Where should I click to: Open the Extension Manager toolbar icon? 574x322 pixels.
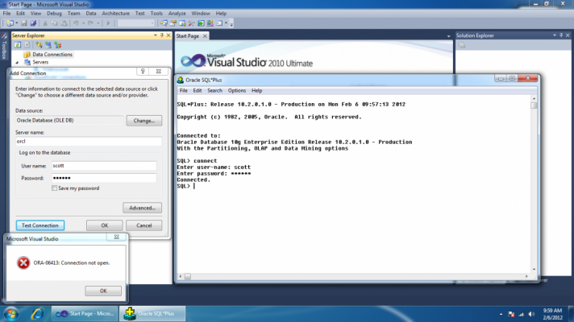click(x=210, y=23)
